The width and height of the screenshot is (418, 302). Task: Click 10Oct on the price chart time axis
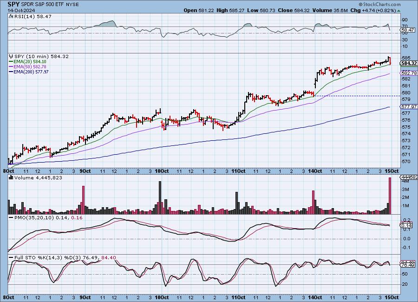[x=162, y=171]
